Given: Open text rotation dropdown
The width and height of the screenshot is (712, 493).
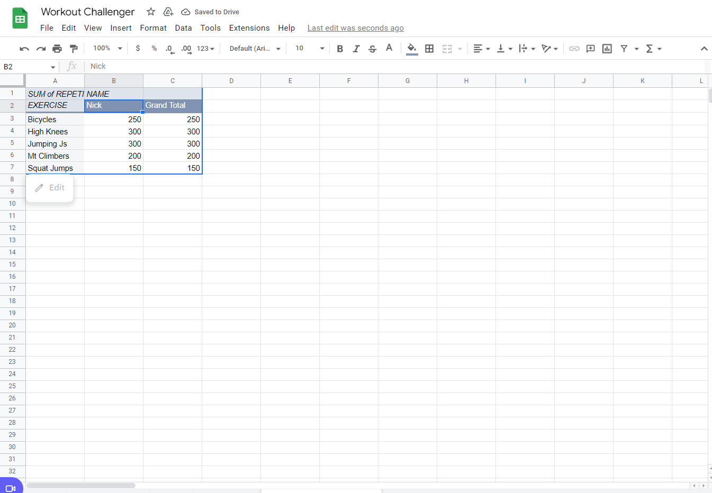Looking at the screenshot, I should [549, 49].
